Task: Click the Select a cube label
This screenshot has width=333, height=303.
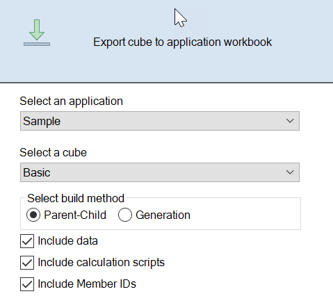Action: 54,153
